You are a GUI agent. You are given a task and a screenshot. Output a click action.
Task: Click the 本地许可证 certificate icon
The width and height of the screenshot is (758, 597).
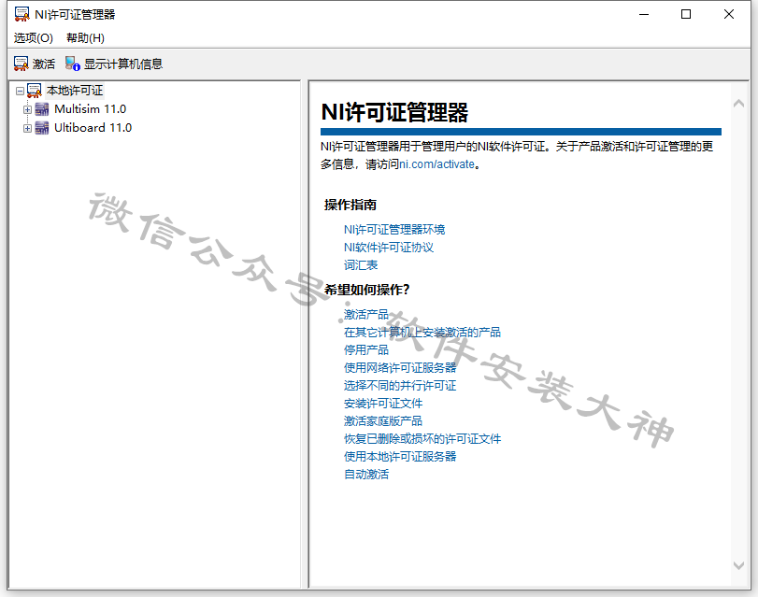(x=35, y=91)
